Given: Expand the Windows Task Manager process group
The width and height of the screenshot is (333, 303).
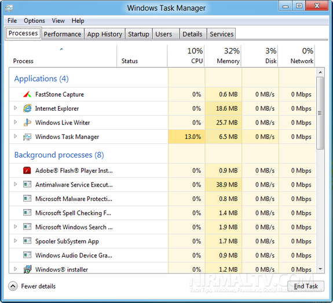Looking at the screenshot, I should (x=15, y=136).
